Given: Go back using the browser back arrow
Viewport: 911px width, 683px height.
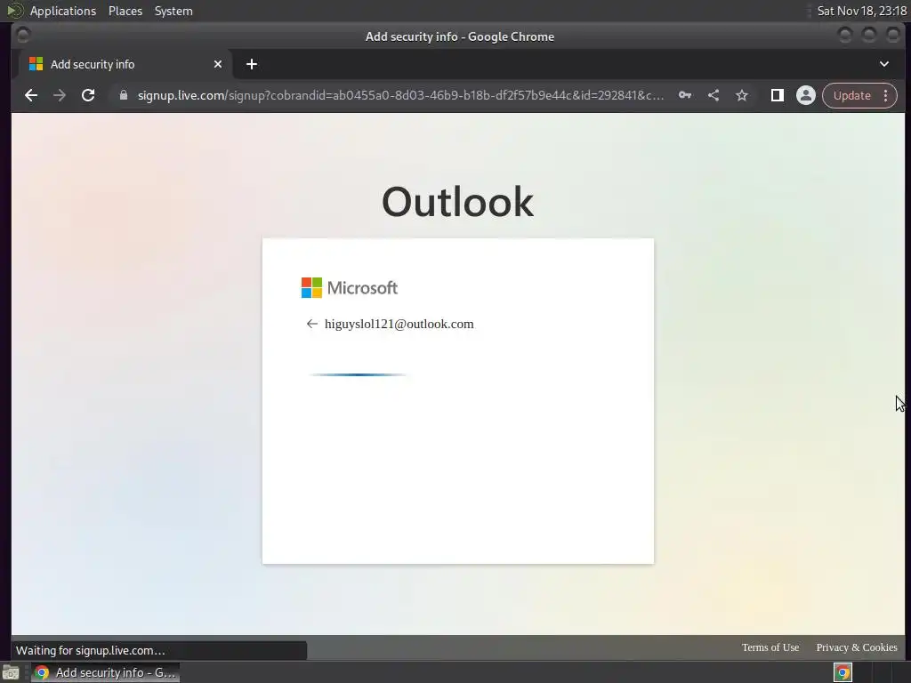Looking at the screenshot, I should click(31, 95).
